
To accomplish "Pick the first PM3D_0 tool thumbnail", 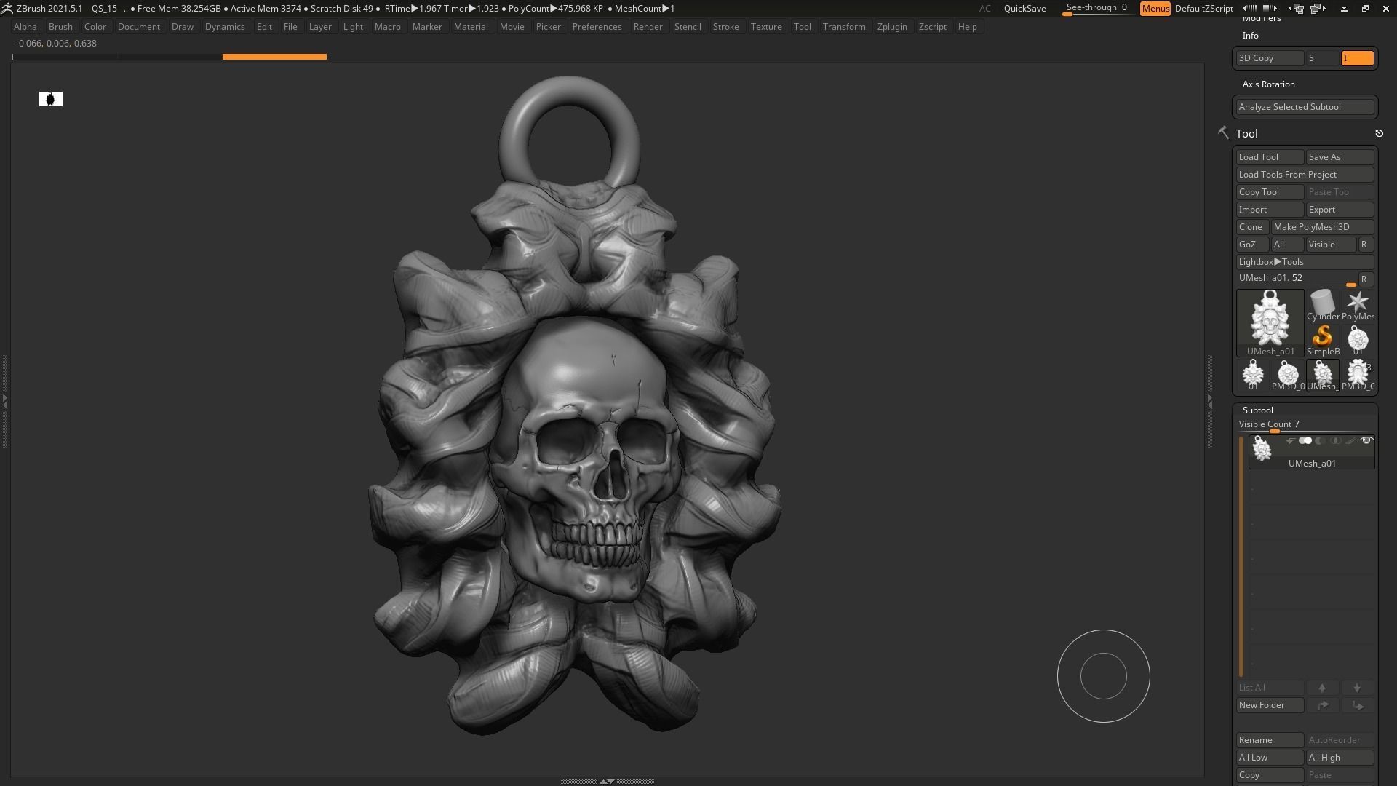I will [1288, 375].
